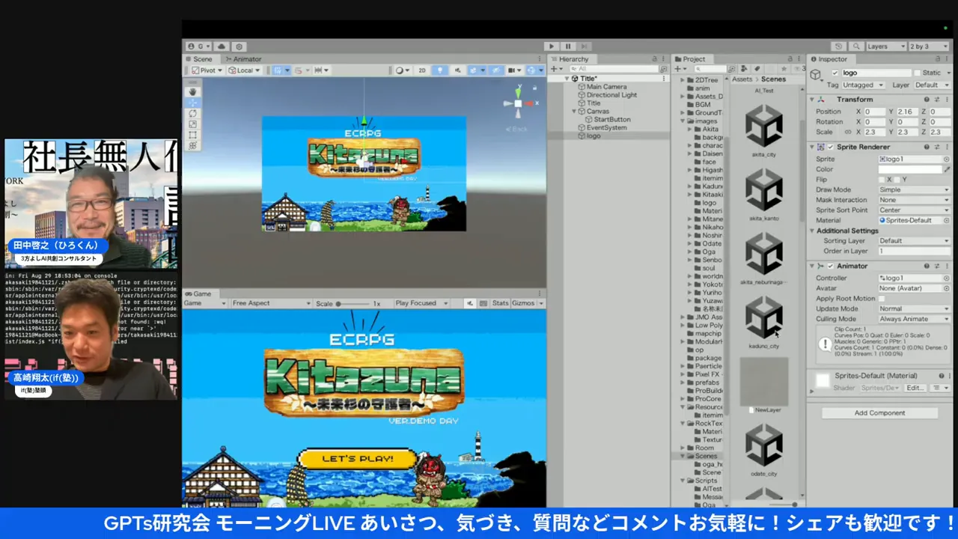
Task: Enable the Apply Root Motion checkbox
Action: (881, 299)
